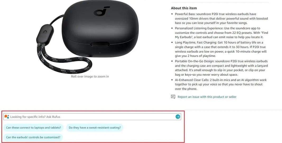Image resolution: width=282 pixels, height=143 pixels.
Task: Click the "Personalized Listening Experience" bullet text
Action: coord(221,33)
